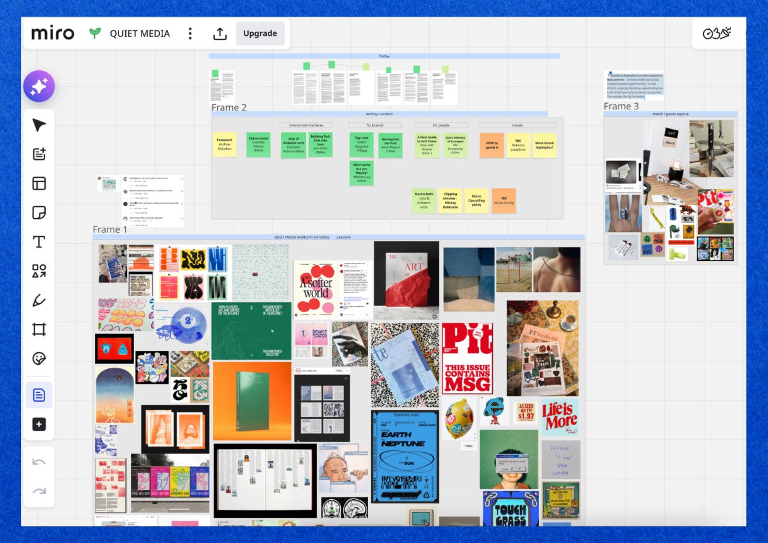768x543 pixels.
Task: Select the Frame 2 title label
Action: [x=229, y=107]
